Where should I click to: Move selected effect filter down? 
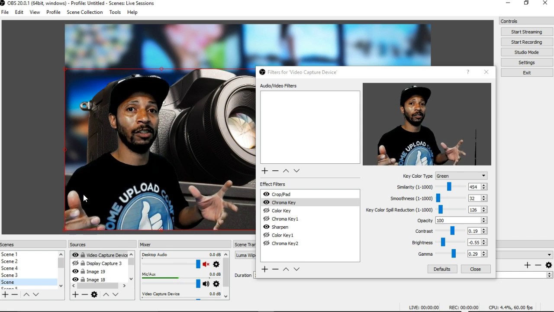coord(296,269)
